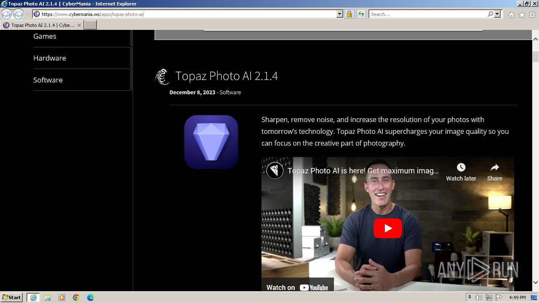Click the video Share arrow icon
Viewport: 539px width, 303px height.
(495, 167)
